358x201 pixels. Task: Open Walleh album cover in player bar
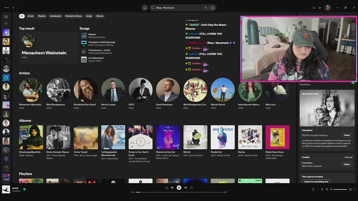coord(6,189)
